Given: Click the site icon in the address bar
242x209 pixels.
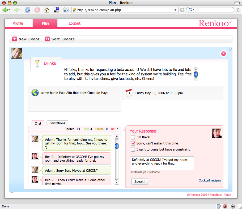Looking at the screenshot, I should coord(74,10).
